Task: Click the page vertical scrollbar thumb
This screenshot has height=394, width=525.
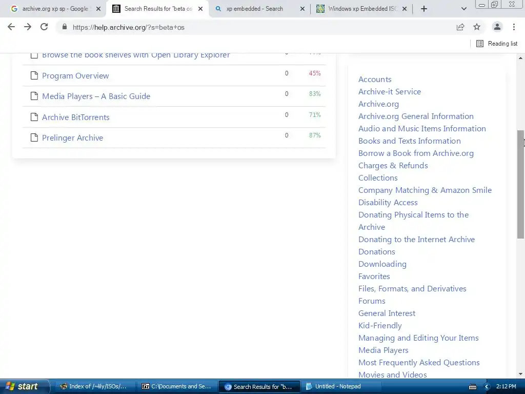Action: (x=521, y=184)
